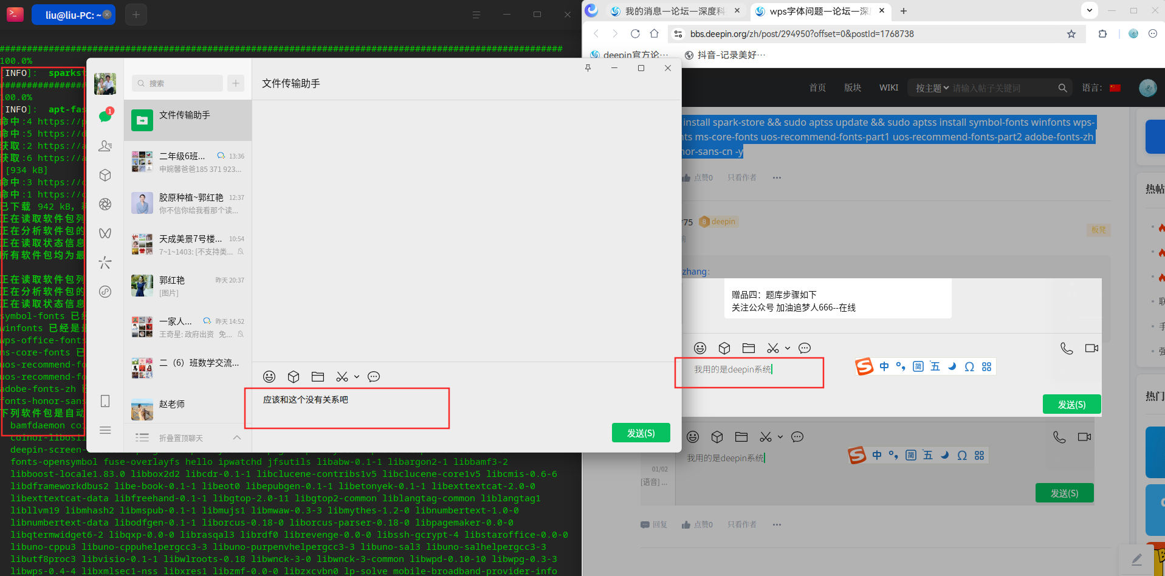Click the screenshot scissors icon in WeChat
The height and width of the screenshot is (576, 1165).
point(342,377)
